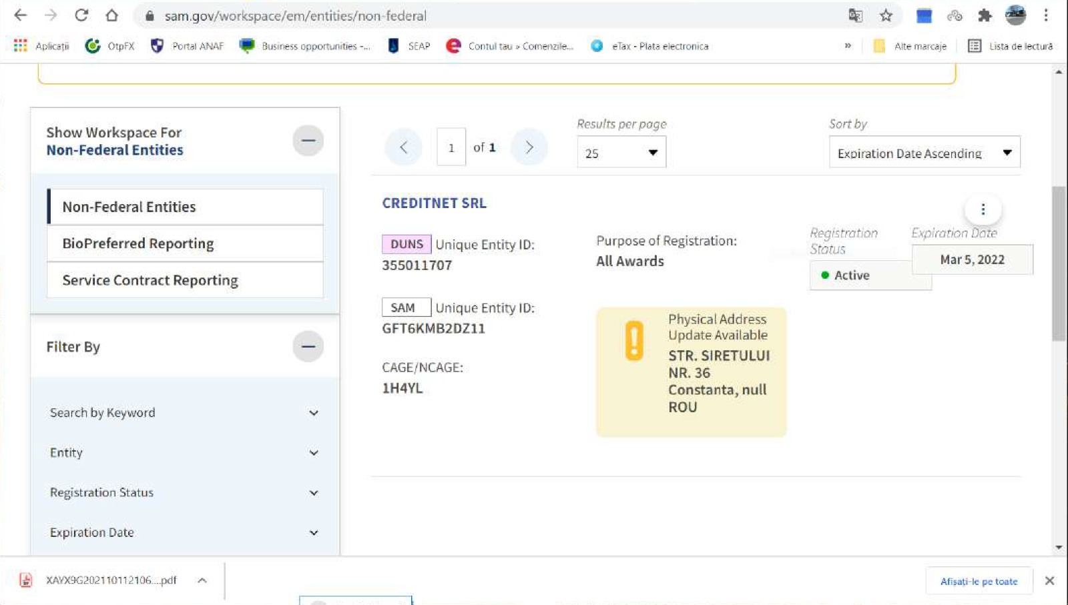Click the Mar 5, 2022 expiration date
The height and width of the screenshot is (605, 1068).
(x=972, y=259)
